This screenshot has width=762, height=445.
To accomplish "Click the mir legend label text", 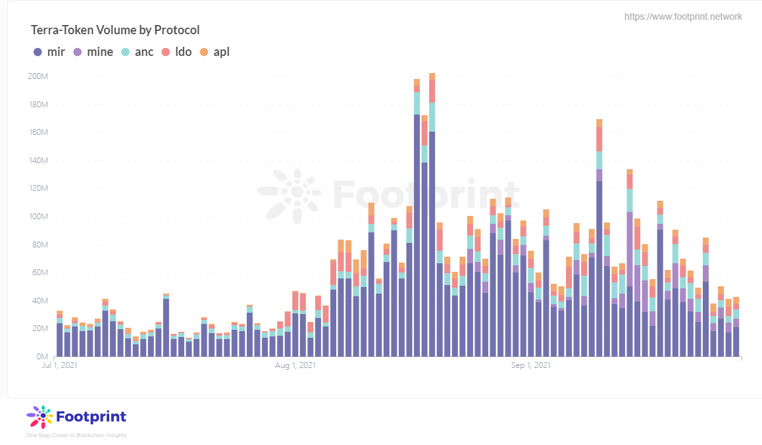I will (56, 52).
